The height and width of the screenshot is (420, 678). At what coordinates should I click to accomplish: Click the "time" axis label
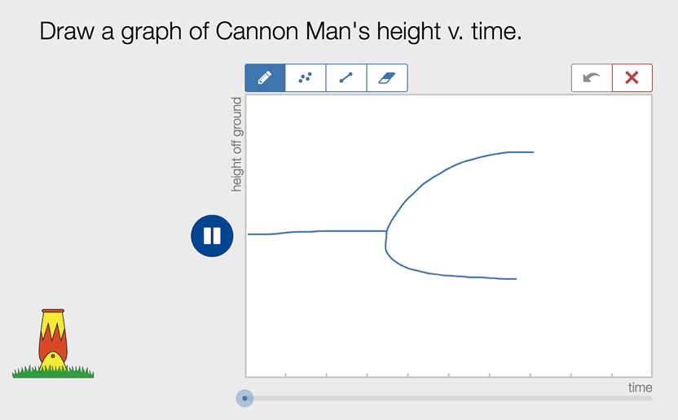point(640,387)
